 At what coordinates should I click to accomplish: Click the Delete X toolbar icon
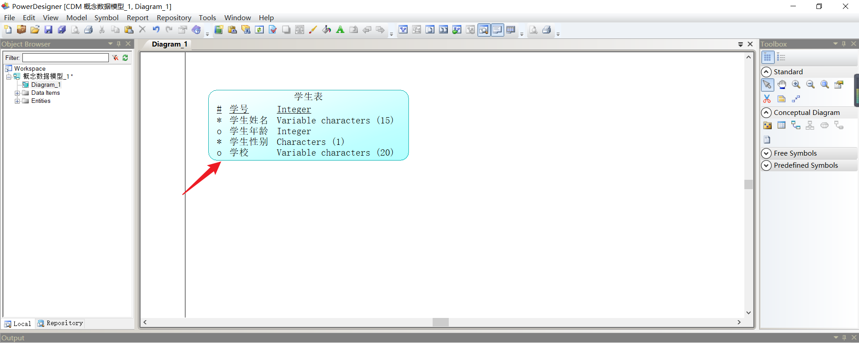142,30
